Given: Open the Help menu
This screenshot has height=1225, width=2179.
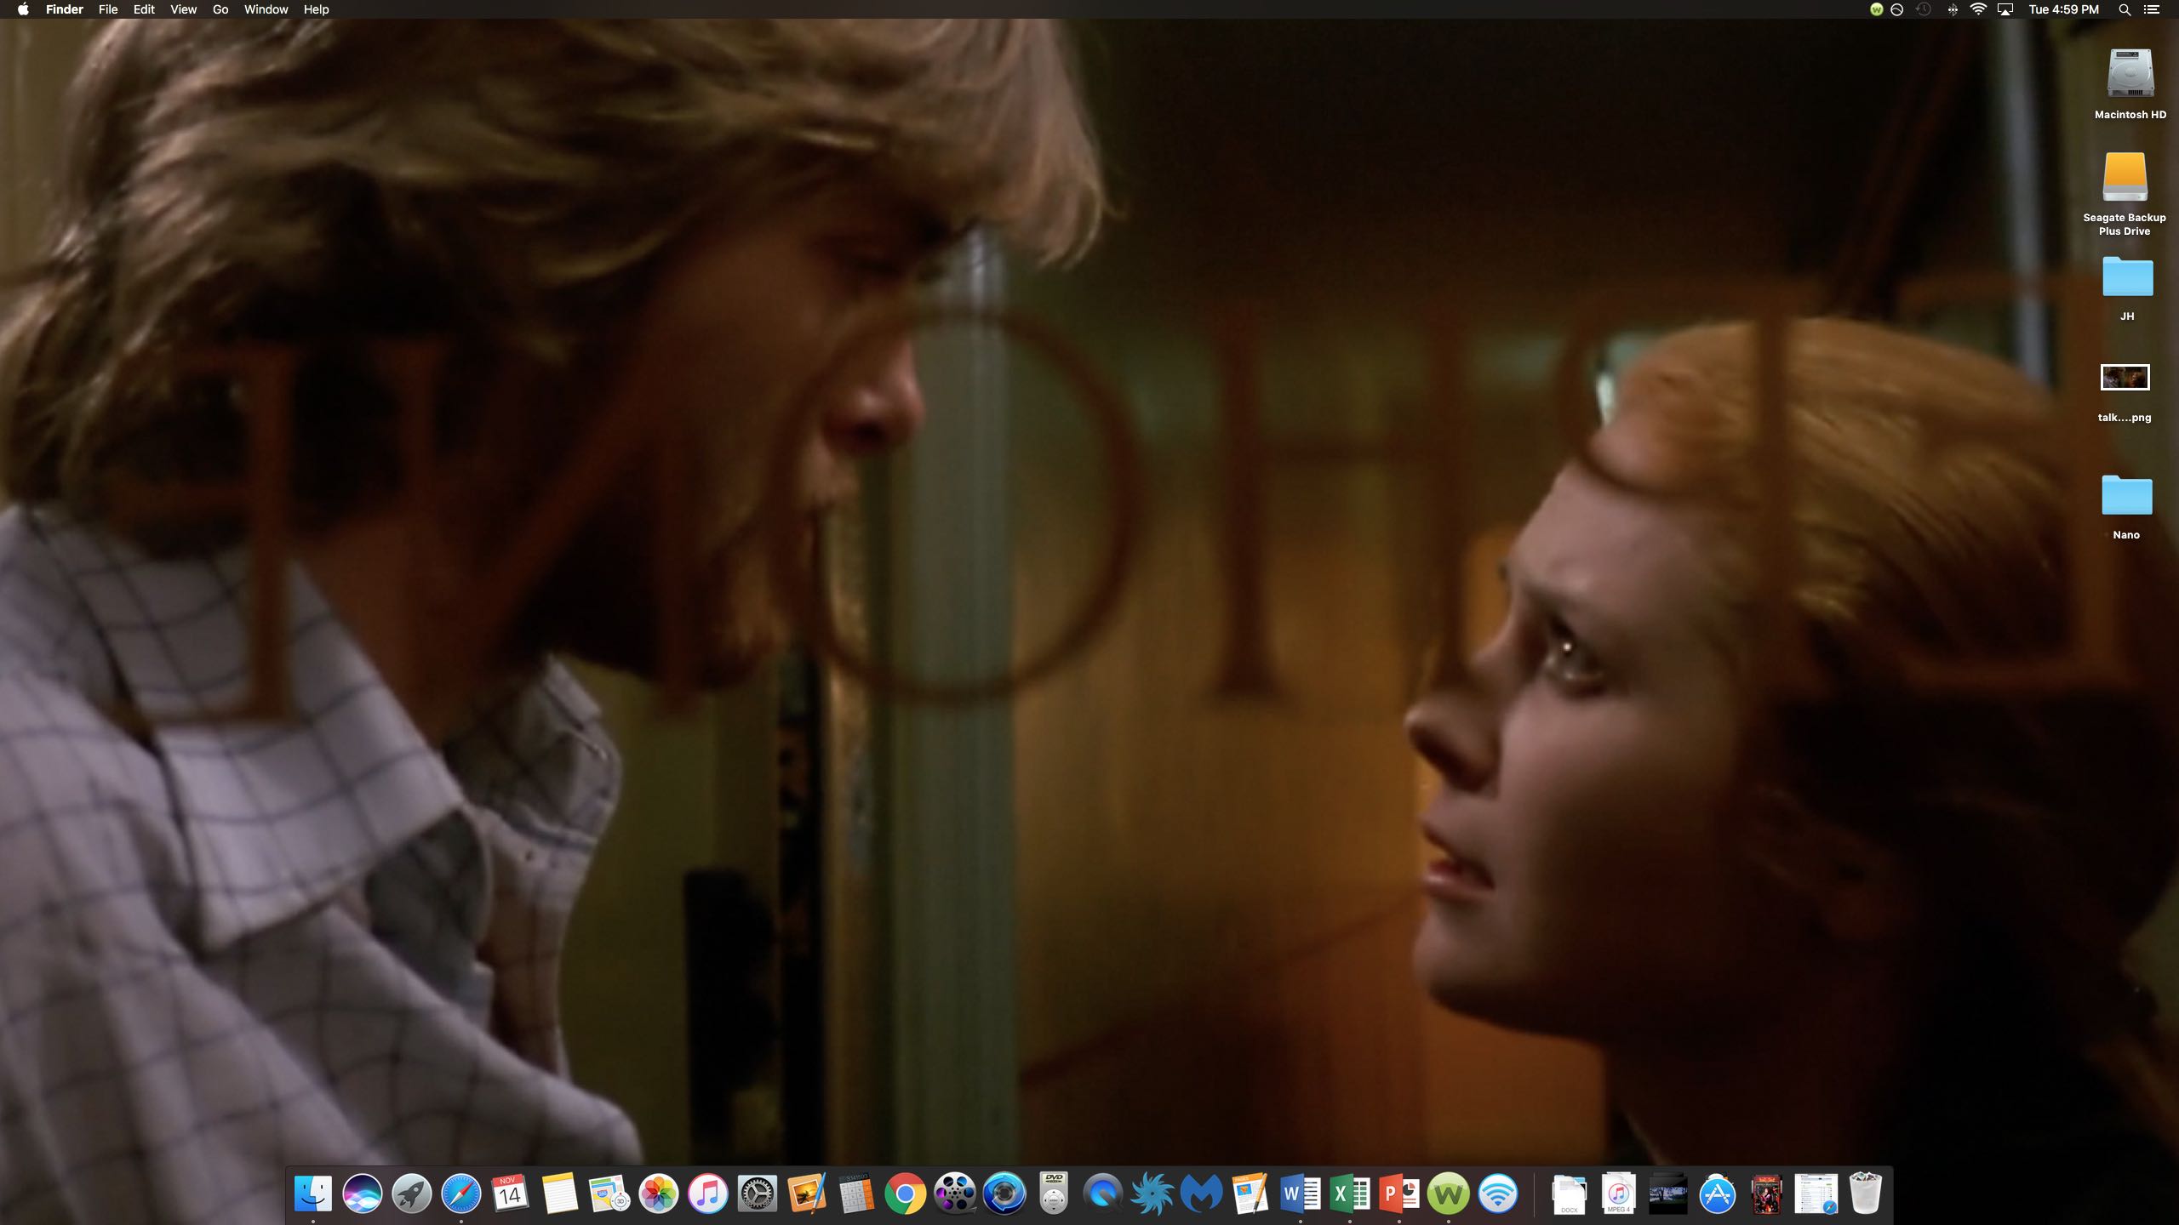Looking at the screenshot, I should pyautogui.click(x=316, y=9).
